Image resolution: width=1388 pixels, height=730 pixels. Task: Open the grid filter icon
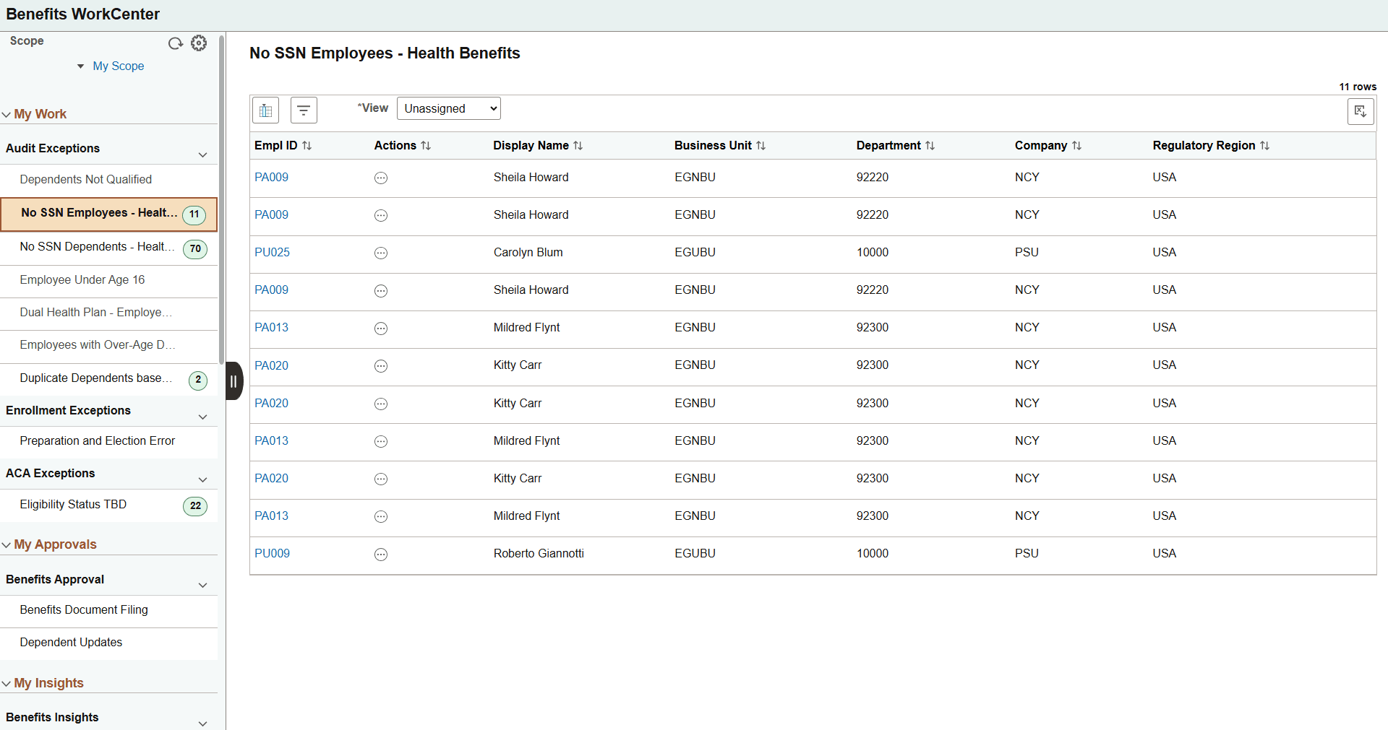click(304, 110)
